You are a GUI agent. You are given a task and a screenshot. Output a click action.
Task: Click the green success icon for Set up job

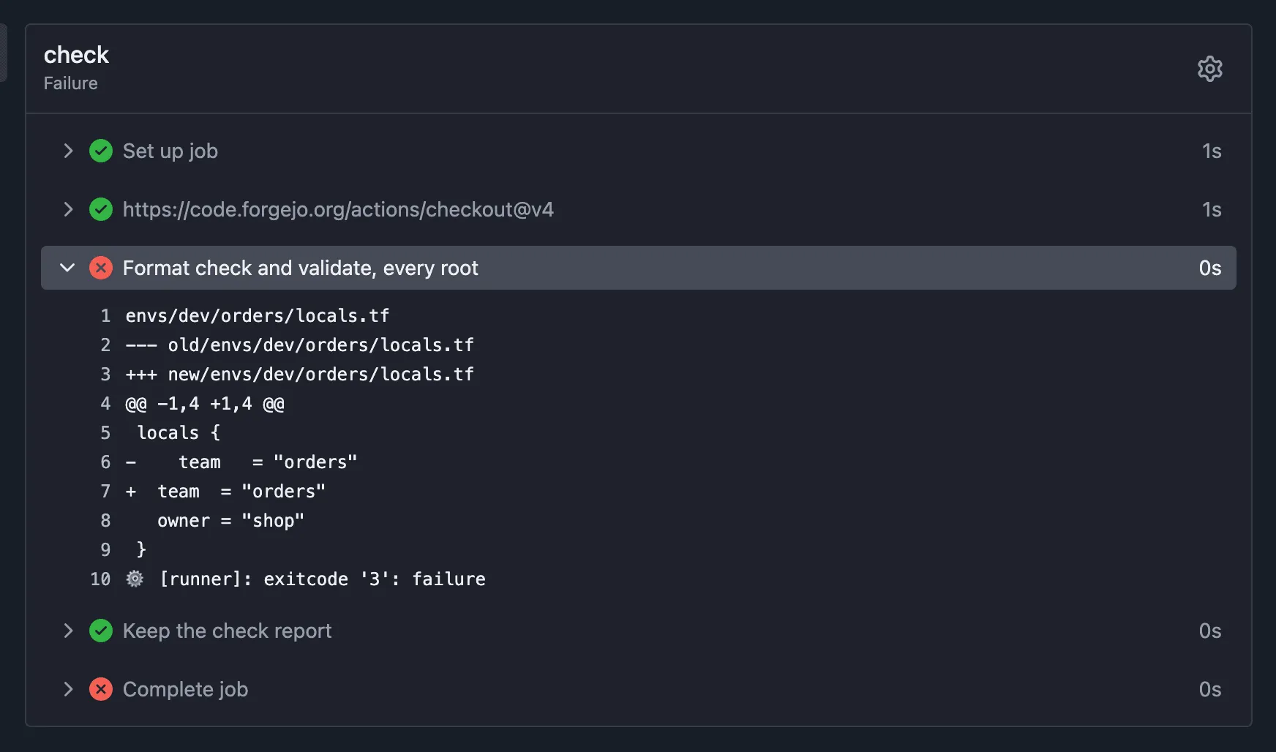click(x=101, y=151)
